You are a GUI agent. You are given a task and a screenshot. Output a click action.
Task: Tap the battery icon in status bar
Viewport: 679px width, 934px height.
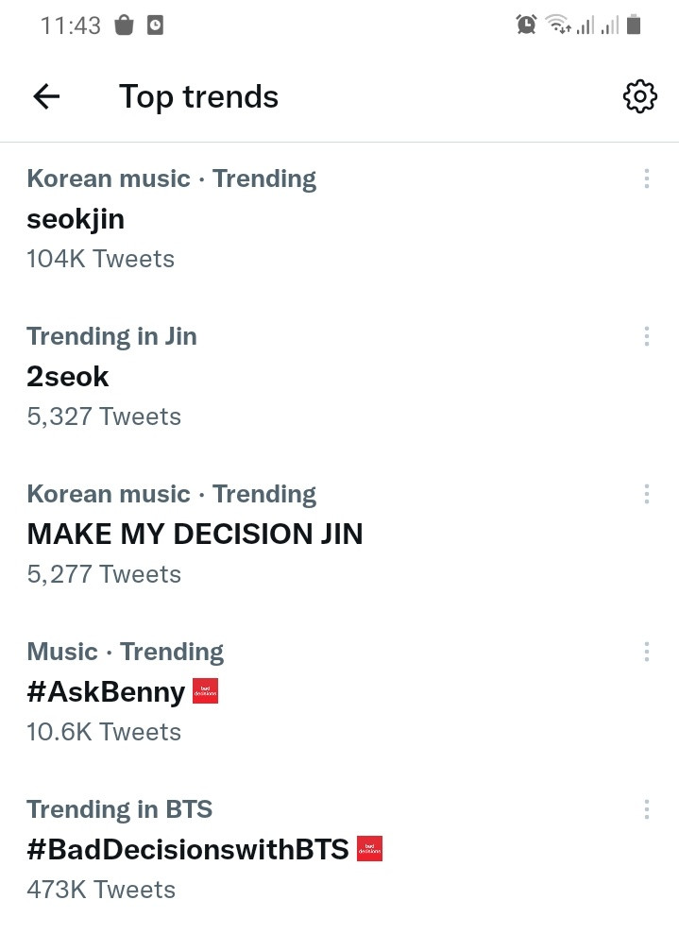[634, 25]
